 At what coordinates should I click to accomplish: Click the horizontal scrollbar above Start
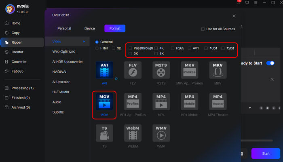pos(257,140)
